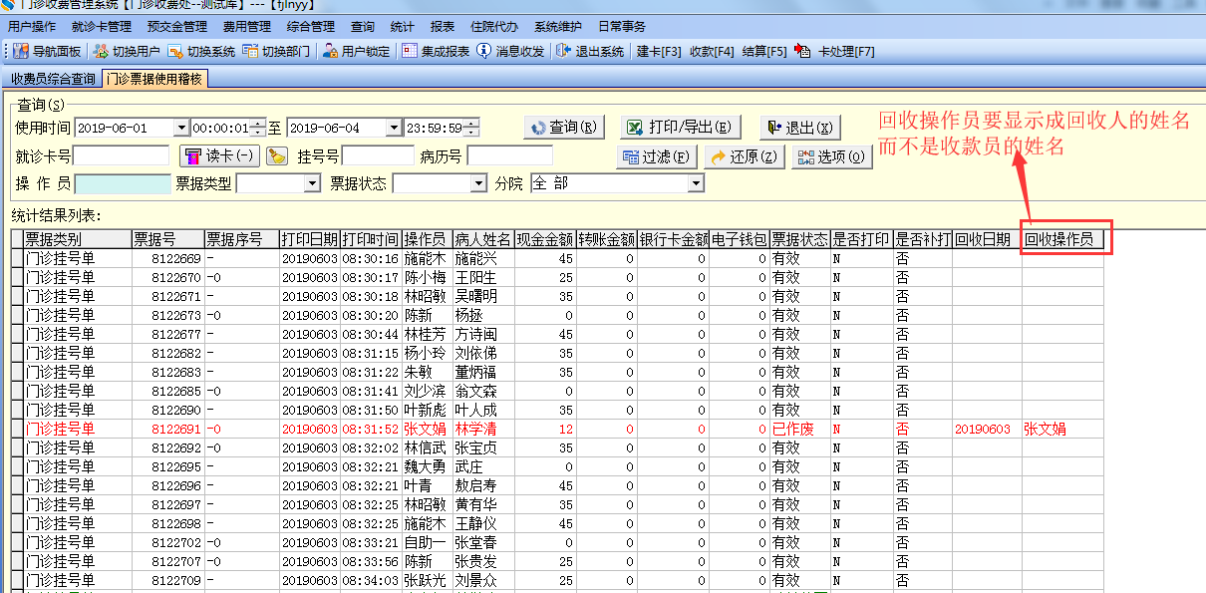Click the 读卡(-) button
The image size is (1206, 593).
[219, 156]
